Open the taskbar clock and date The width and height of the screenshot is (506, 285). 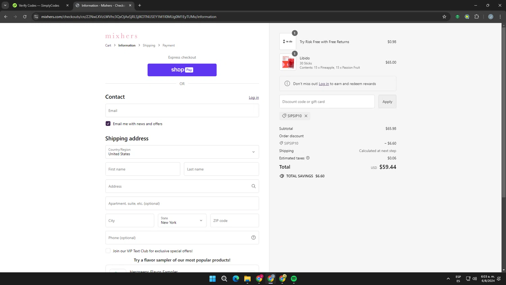pos(488,279)
